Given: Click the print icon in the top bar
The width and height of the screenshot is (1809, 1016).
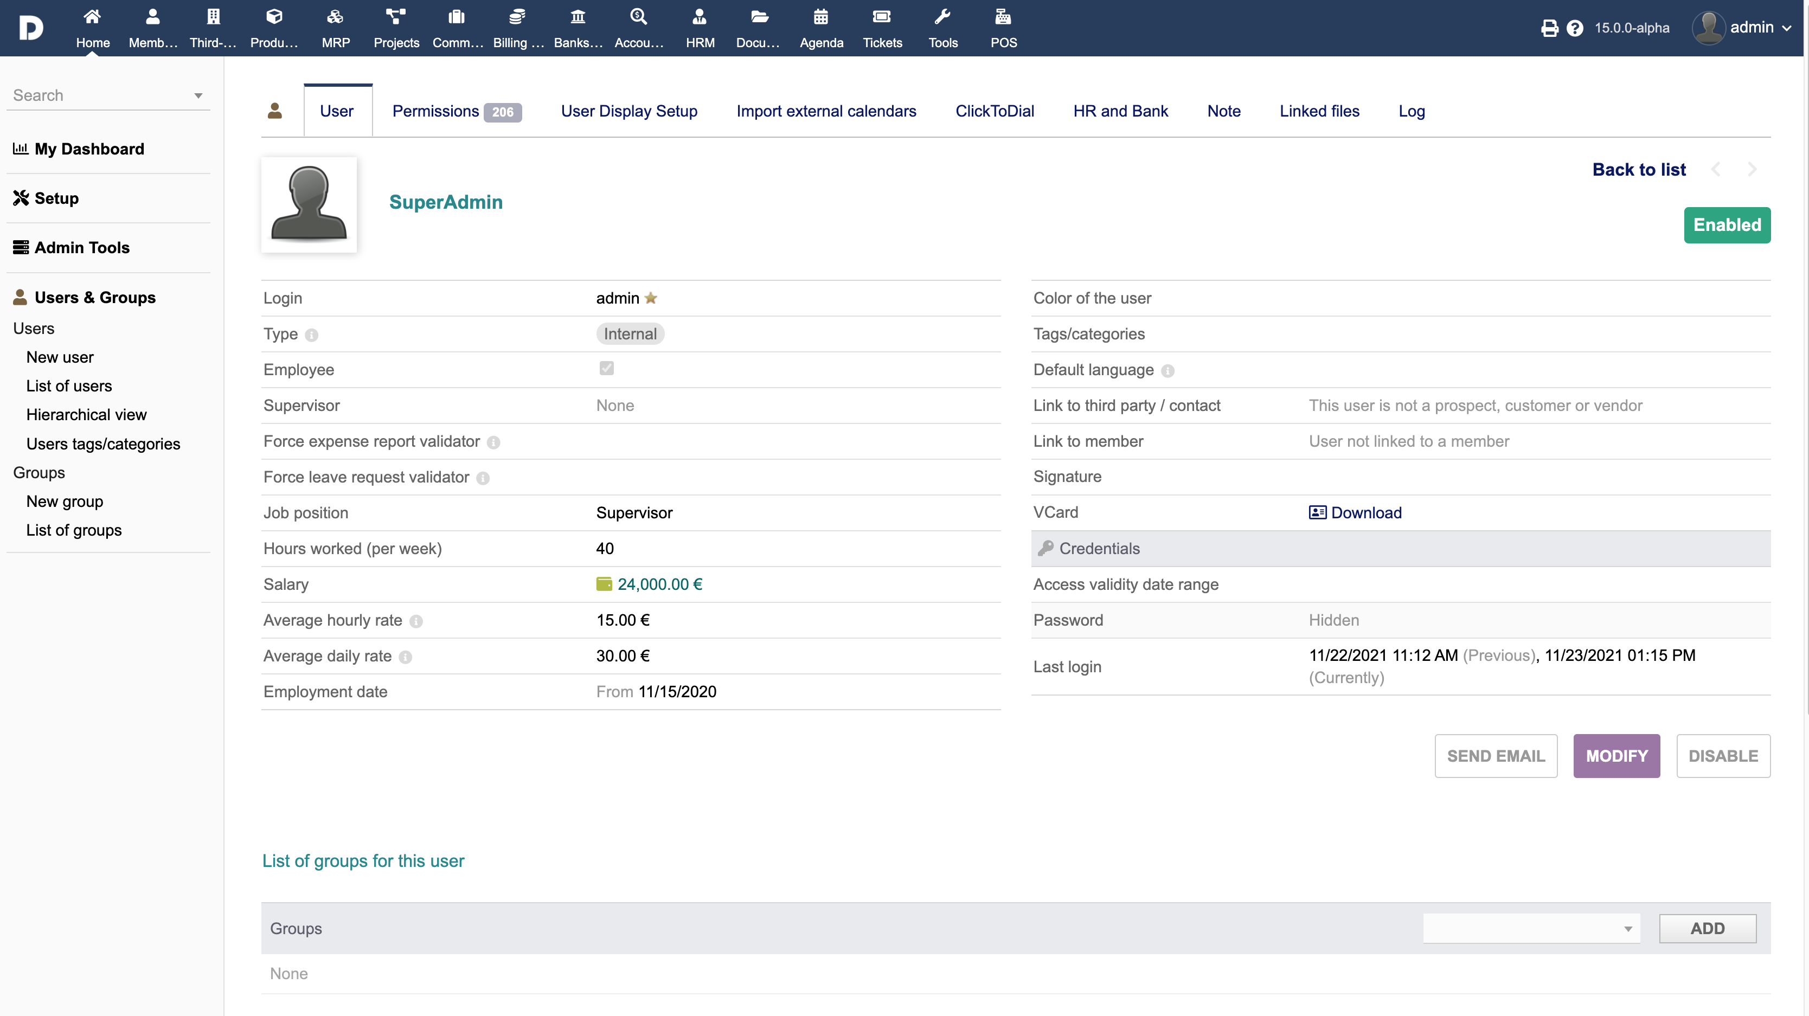Looking at the screenshot, I should point(1549,28).
